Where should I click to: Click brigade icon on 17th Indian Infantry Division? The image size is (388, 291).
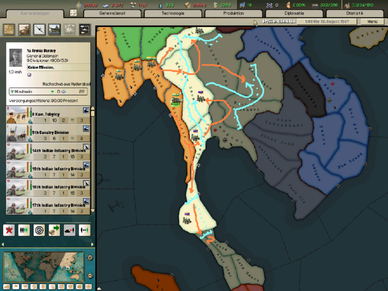click(x=86, y=201)
